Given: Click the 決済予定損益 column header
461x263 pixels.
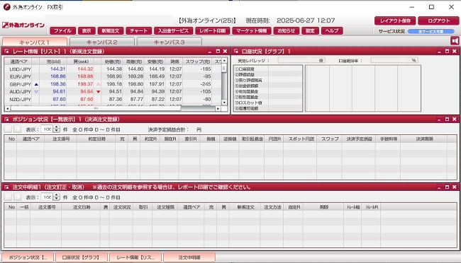Looking at the screenshot, I should coord(359,139).
